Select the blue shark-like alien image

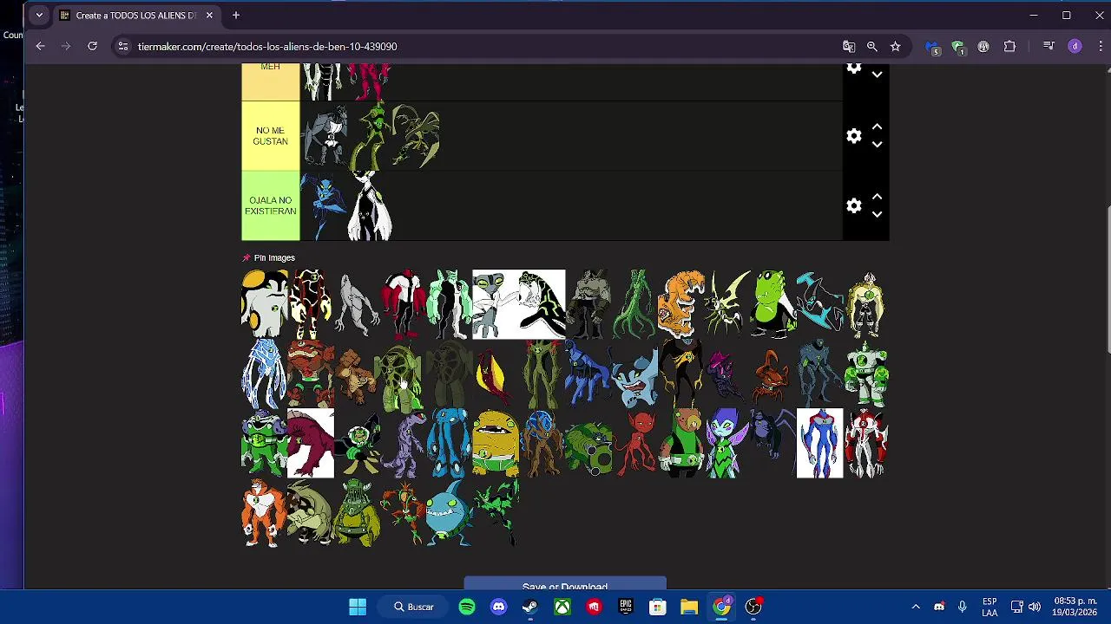[449, 512]
